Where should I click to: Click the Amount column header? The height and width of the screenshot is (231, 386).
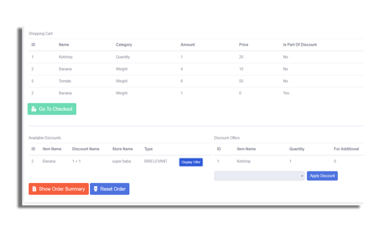tap(188, 45)
